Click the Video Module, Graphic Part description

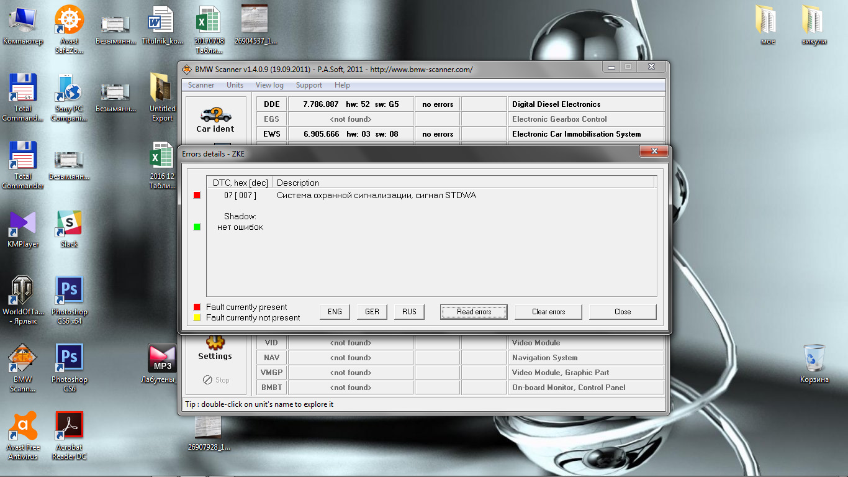(x=586, y=373)
